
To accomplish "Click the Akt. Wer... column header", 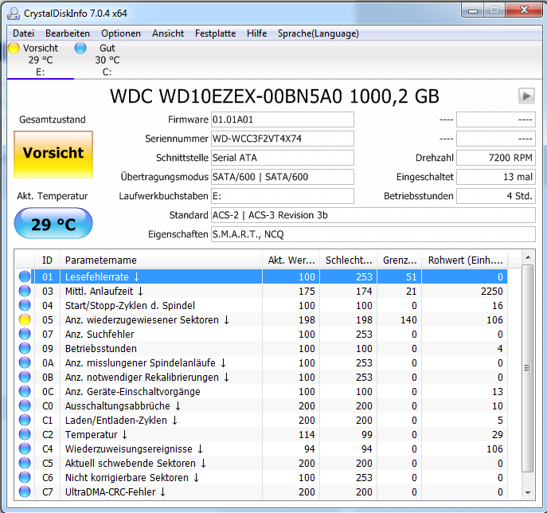I will [291, 260].
